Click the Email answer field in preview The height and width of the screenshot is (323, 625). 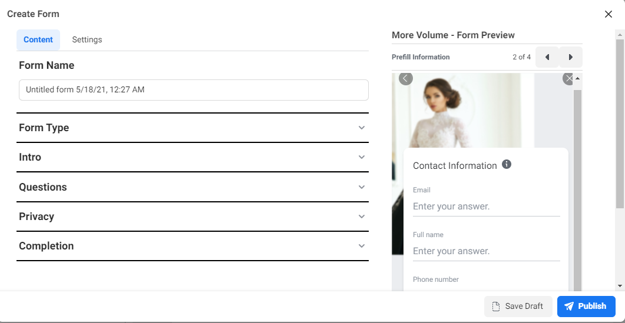[x=486, y=207]
